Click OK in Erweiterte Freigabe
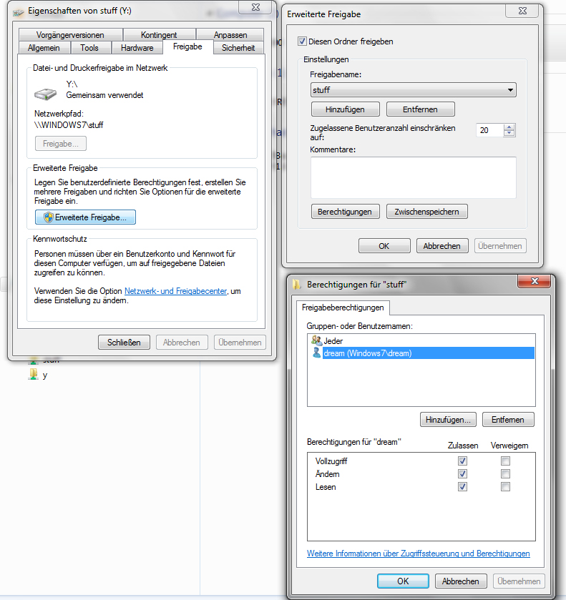The width and height of the screenshot is (566, 600). pos(384,246)
